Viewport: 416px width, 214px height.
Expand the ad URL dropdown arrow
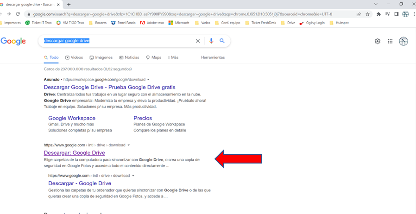[x=148, y=80]
